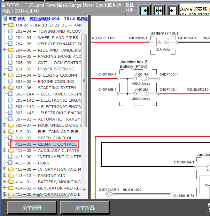Click the page icon of 303-03 ENGINE COOLING

10,81
